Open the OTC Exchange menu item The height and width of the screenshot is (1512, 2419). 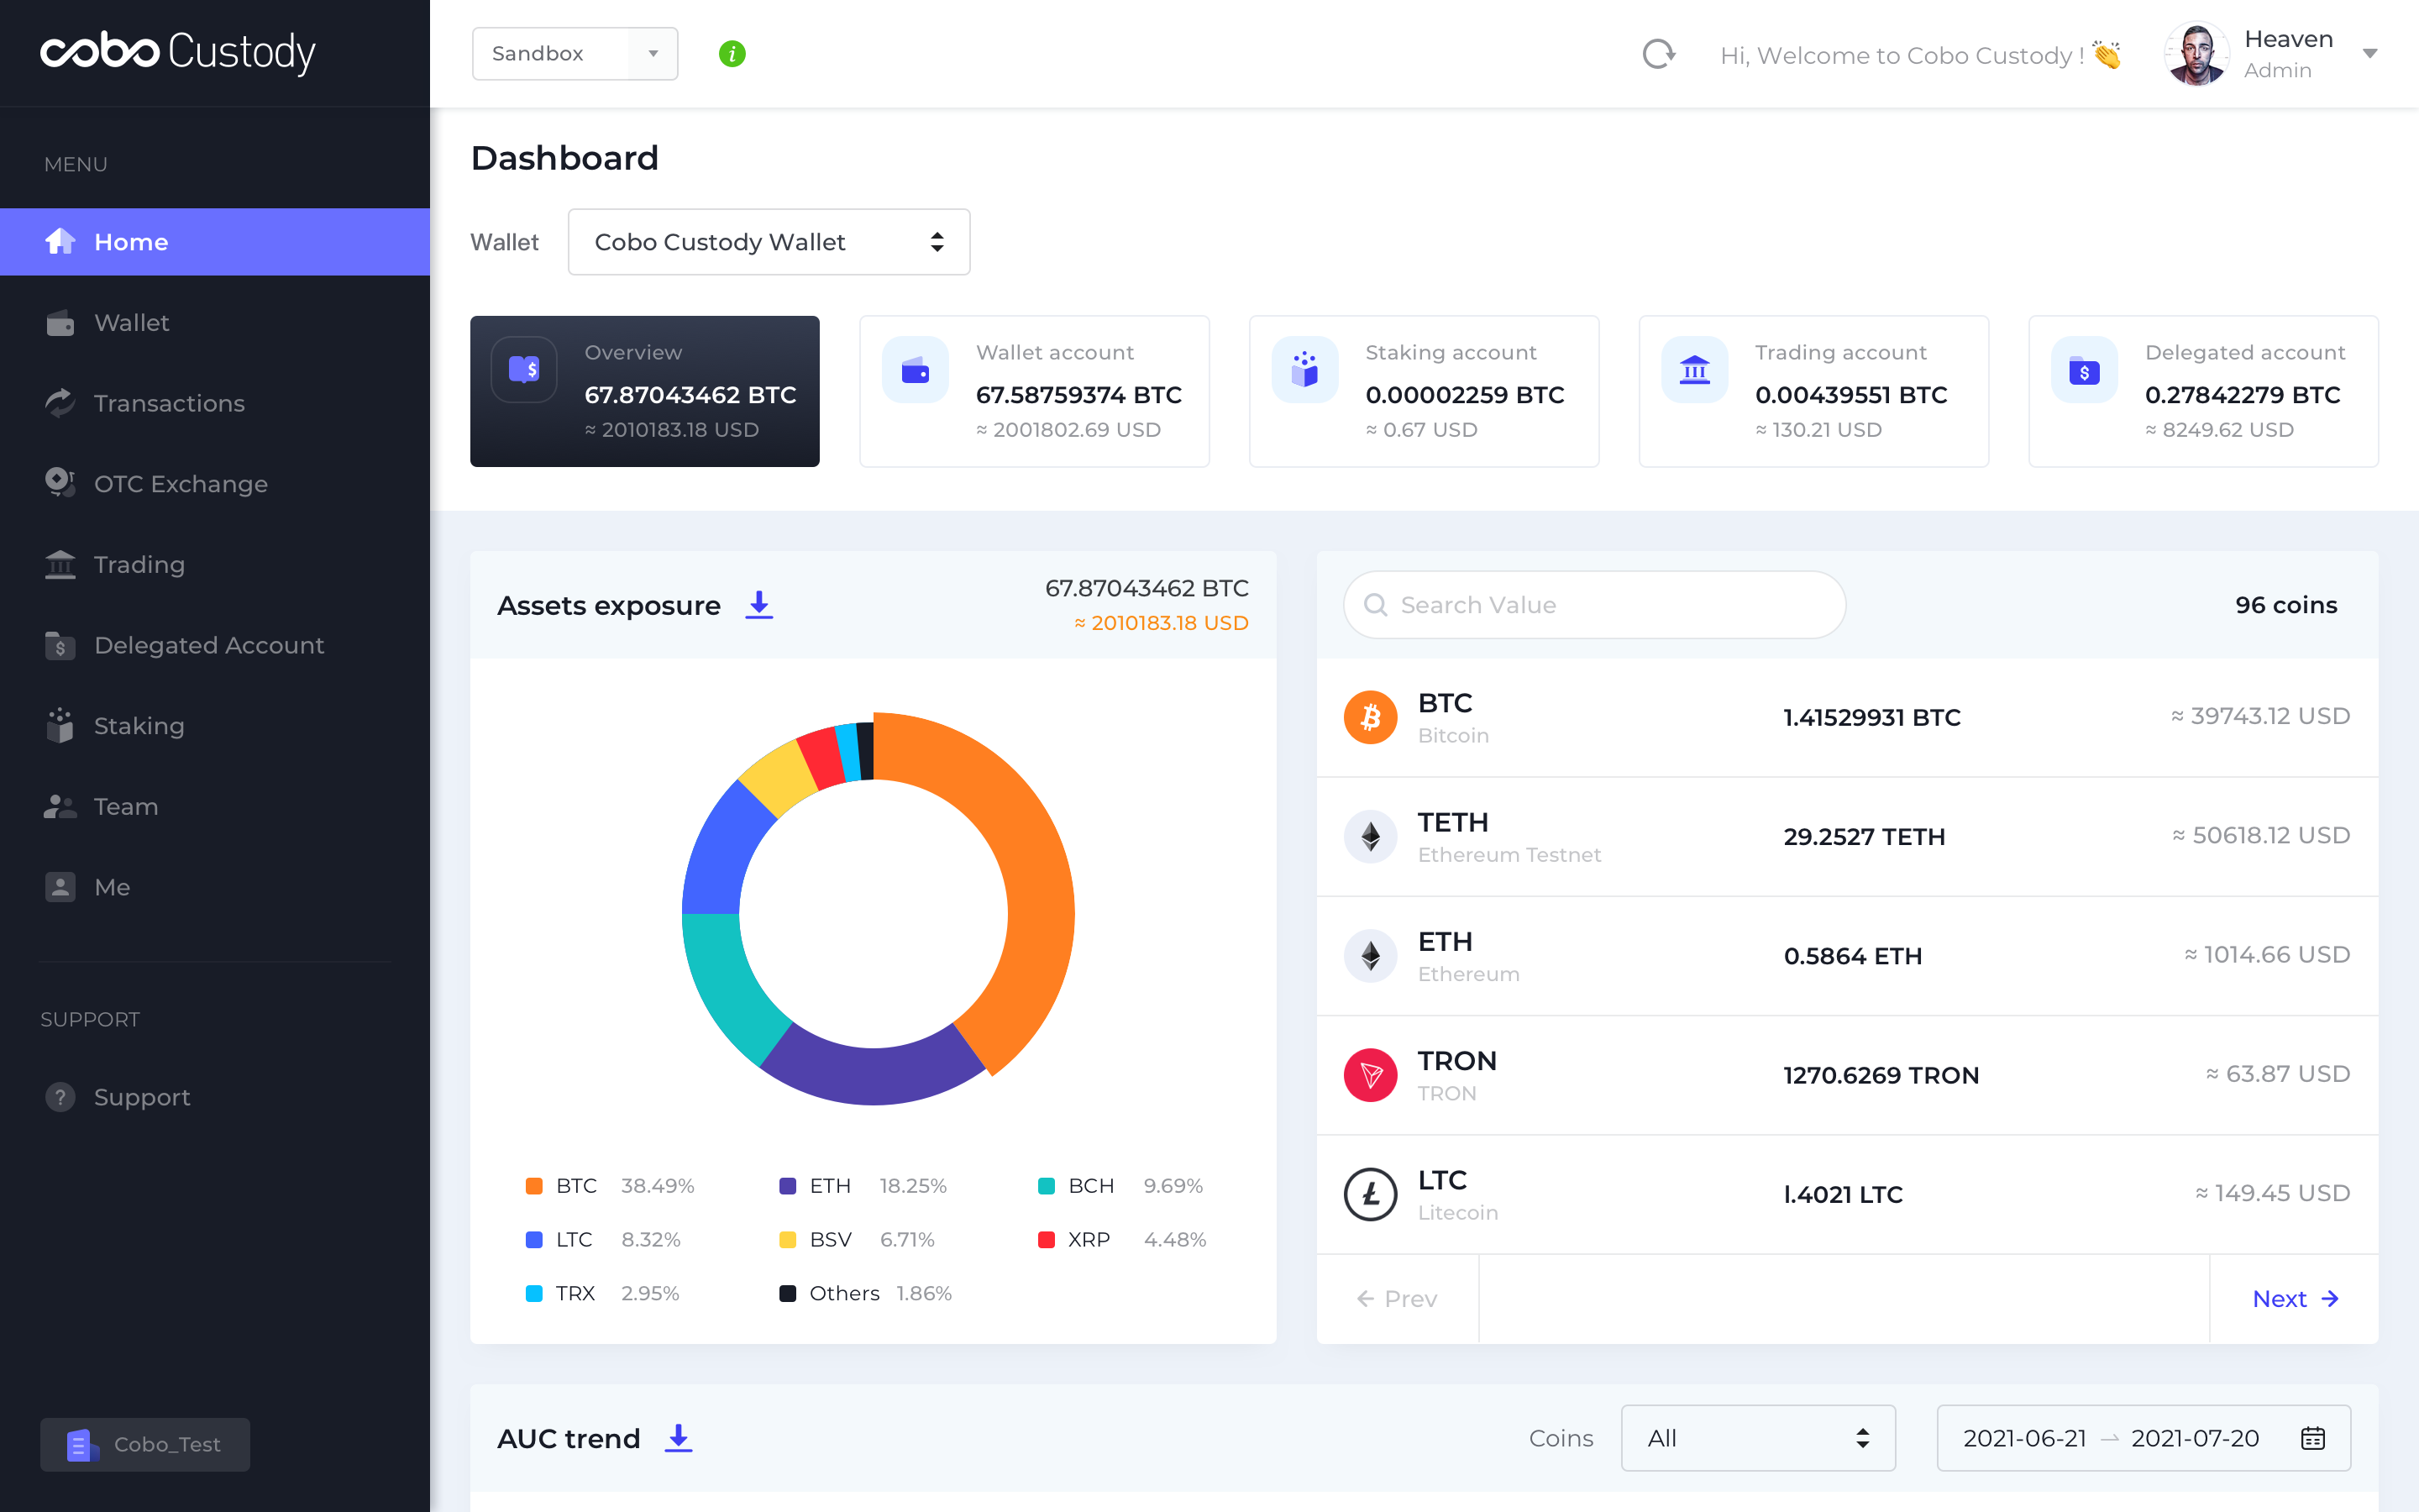point(180,484)
